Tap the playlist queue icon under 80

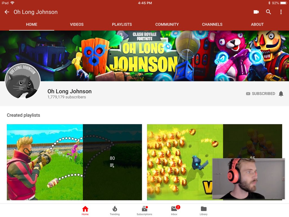click(x=112, y=166)
